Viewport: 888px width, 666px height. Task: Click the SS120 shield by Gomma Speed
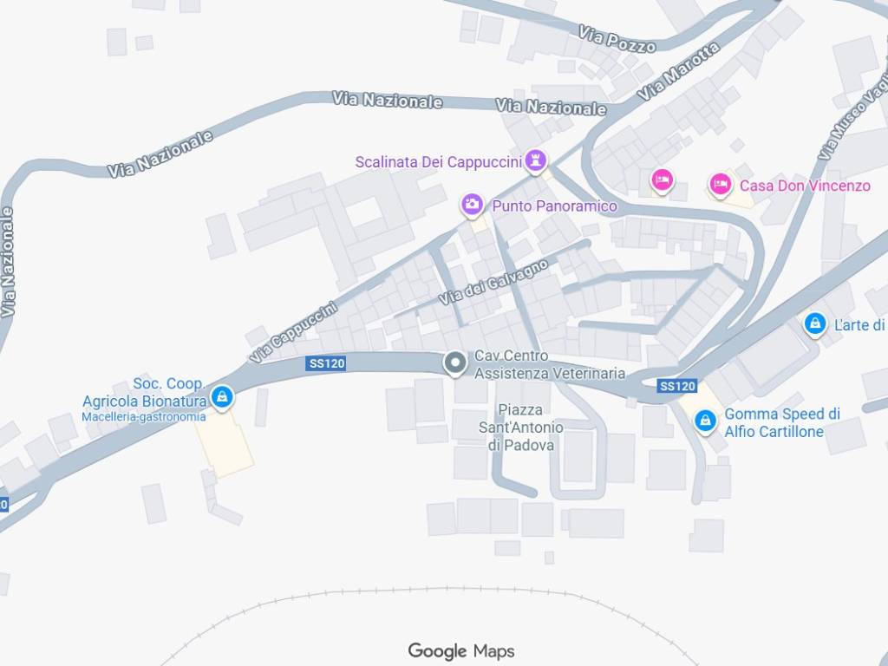coord(677,386)
